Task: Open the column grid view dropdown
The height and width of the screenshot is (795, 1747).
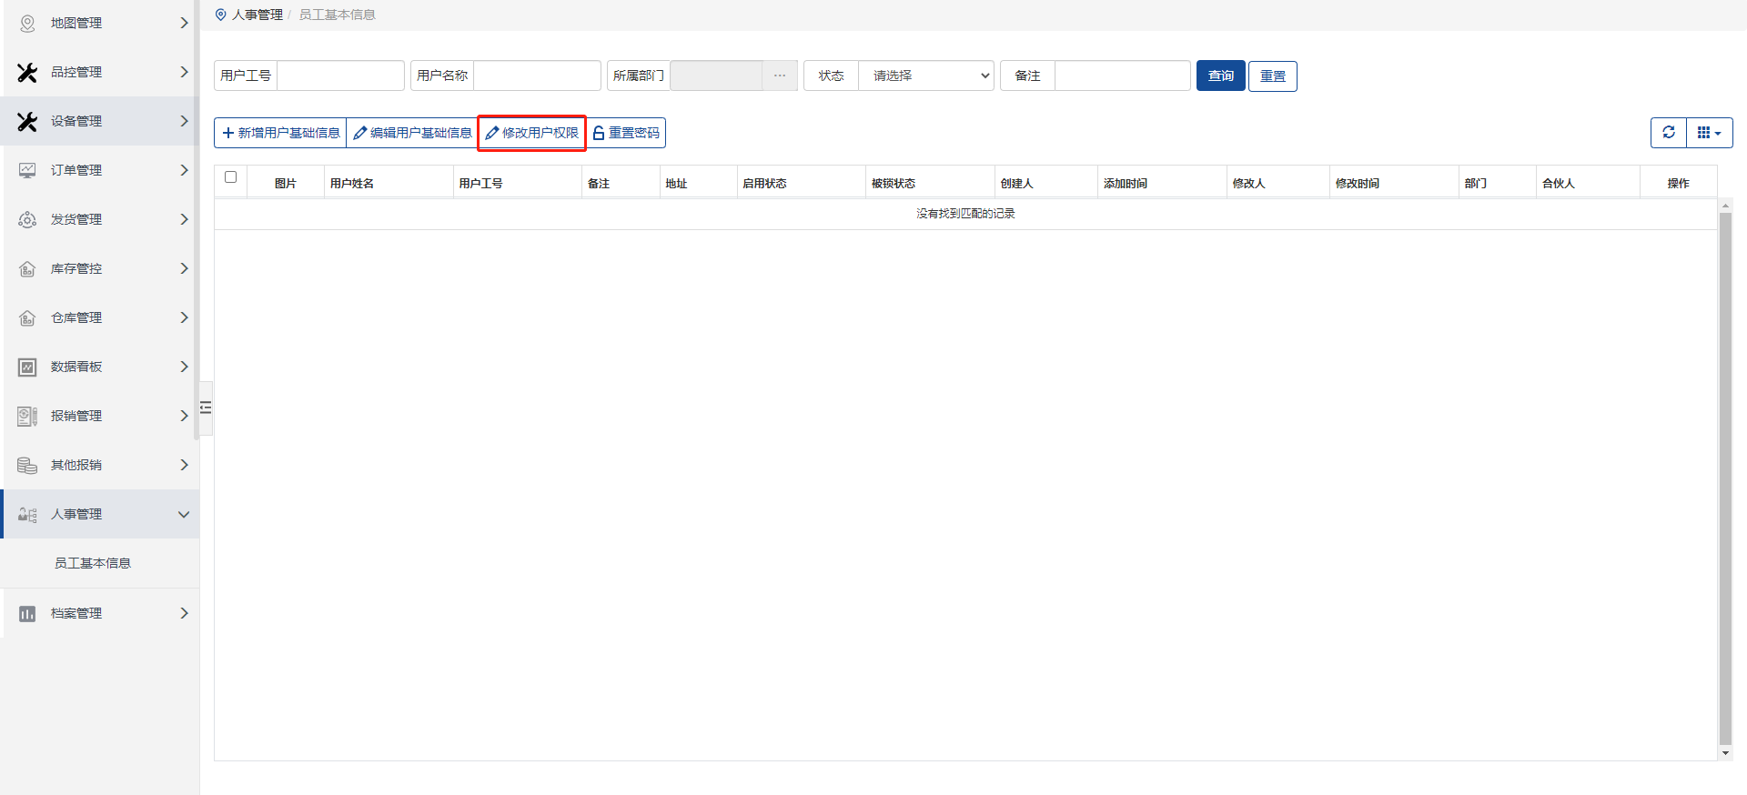Action: click(1710, 133)
